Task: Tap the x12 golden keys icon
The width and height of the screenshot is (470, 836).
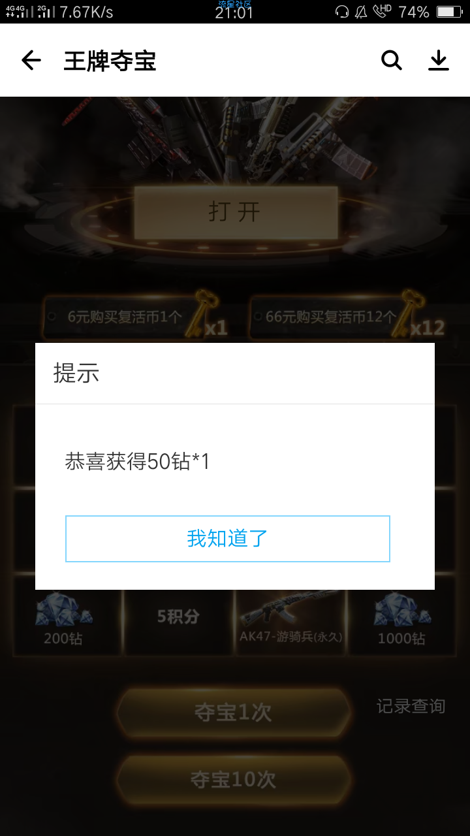Action: [x=421, y=317]
